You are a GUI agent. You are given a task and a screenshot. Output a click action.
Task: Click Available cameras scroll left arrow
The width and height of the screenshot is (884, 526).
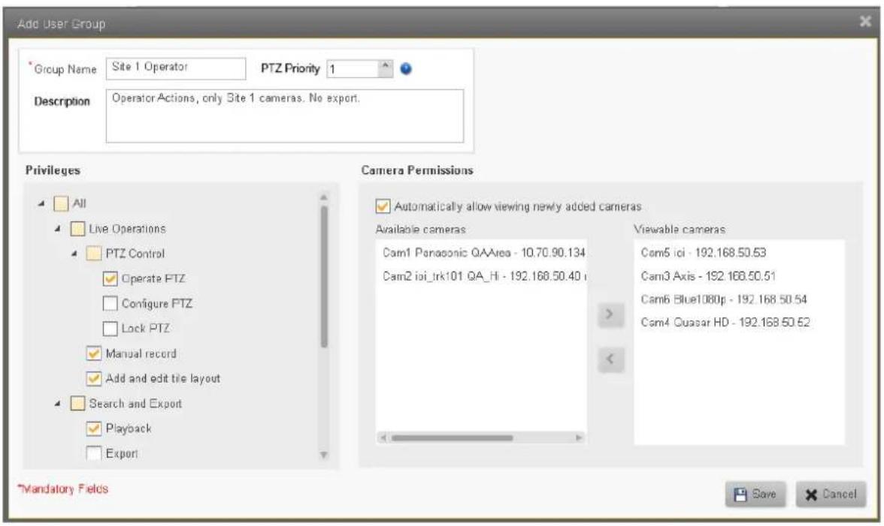click(383, 437)
